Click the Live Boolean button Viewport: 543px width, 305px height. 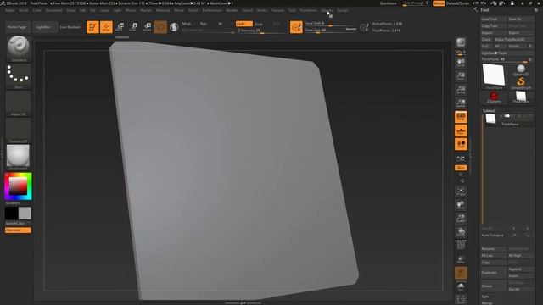(x=70, y=27)
